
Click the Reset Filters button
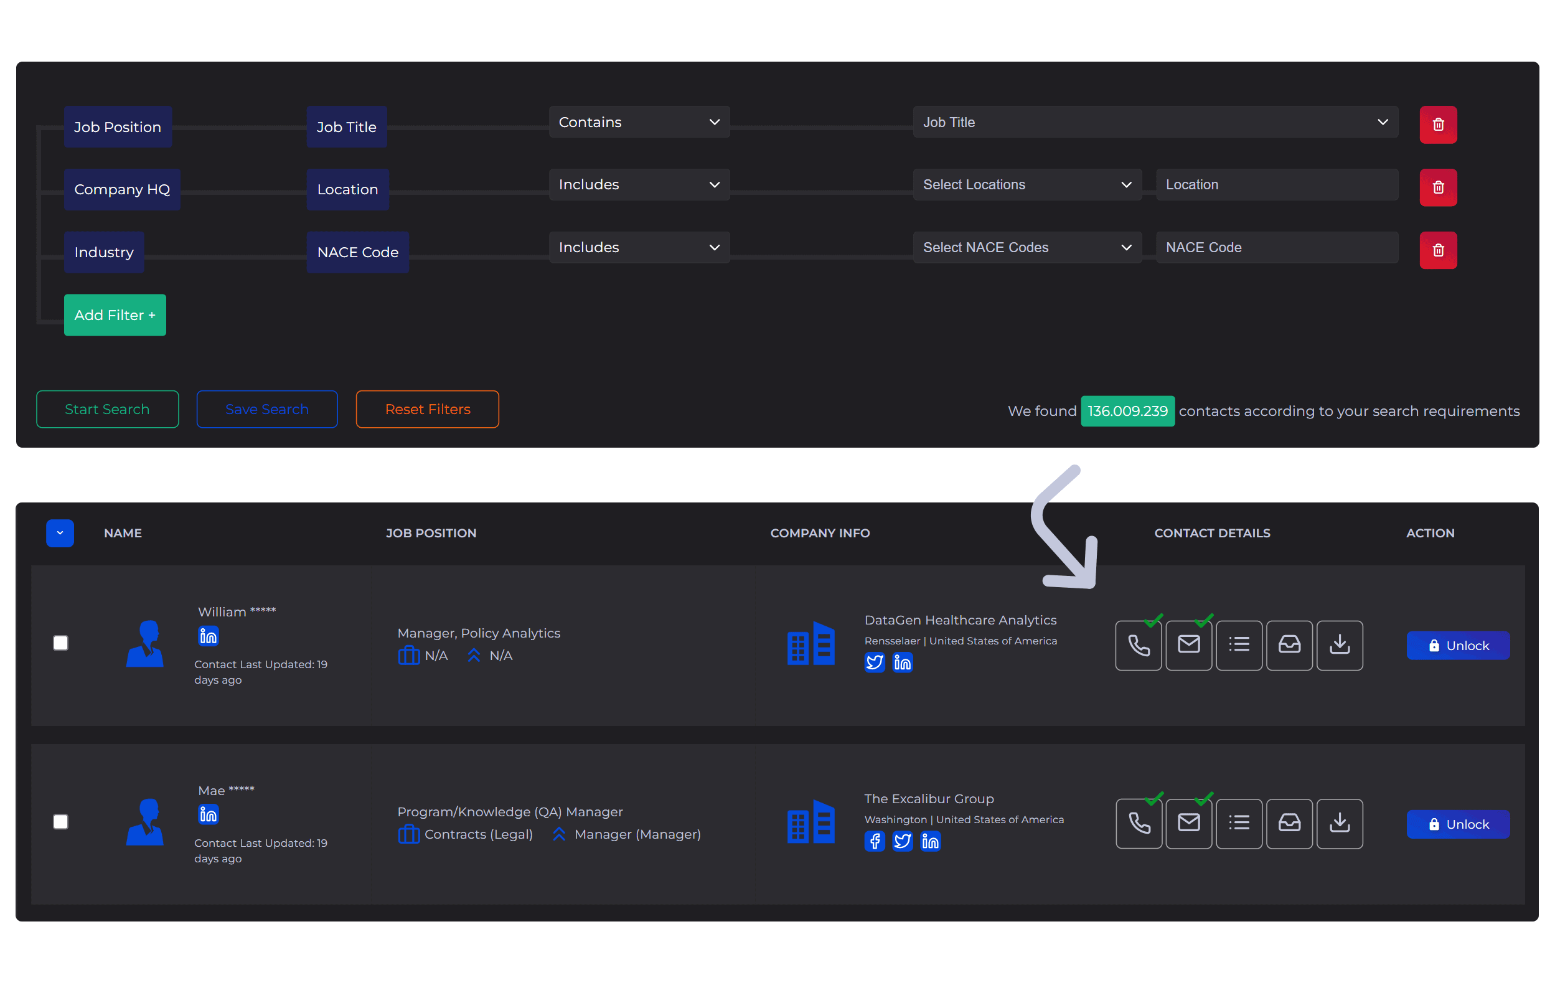tap(427, 409)
